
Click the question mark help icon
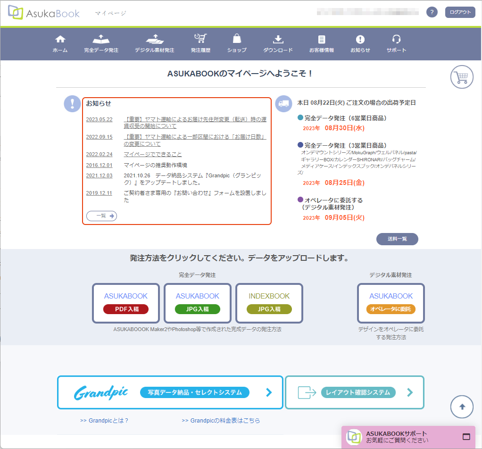432,12
